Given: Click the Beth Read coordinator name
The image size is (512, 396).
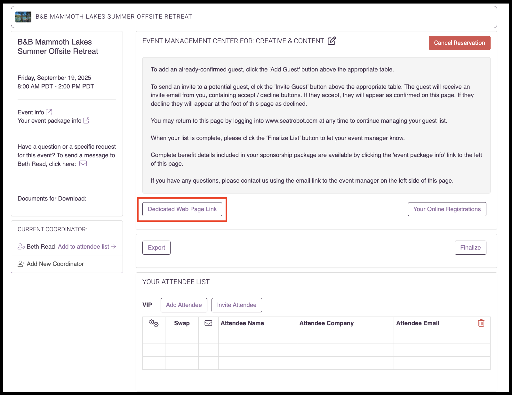Looking at the screenshot, I should (x=41, y=247).
